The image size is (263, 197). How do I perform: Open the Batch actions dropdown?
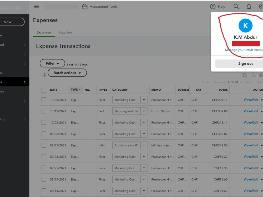pos(67,73)
